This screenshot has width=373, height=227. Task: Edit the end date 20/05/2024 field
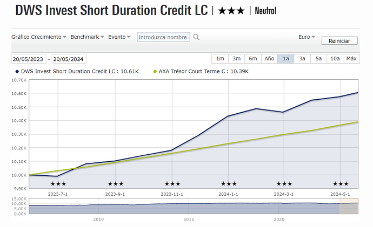pyautogui.click(x=69, y=59)
